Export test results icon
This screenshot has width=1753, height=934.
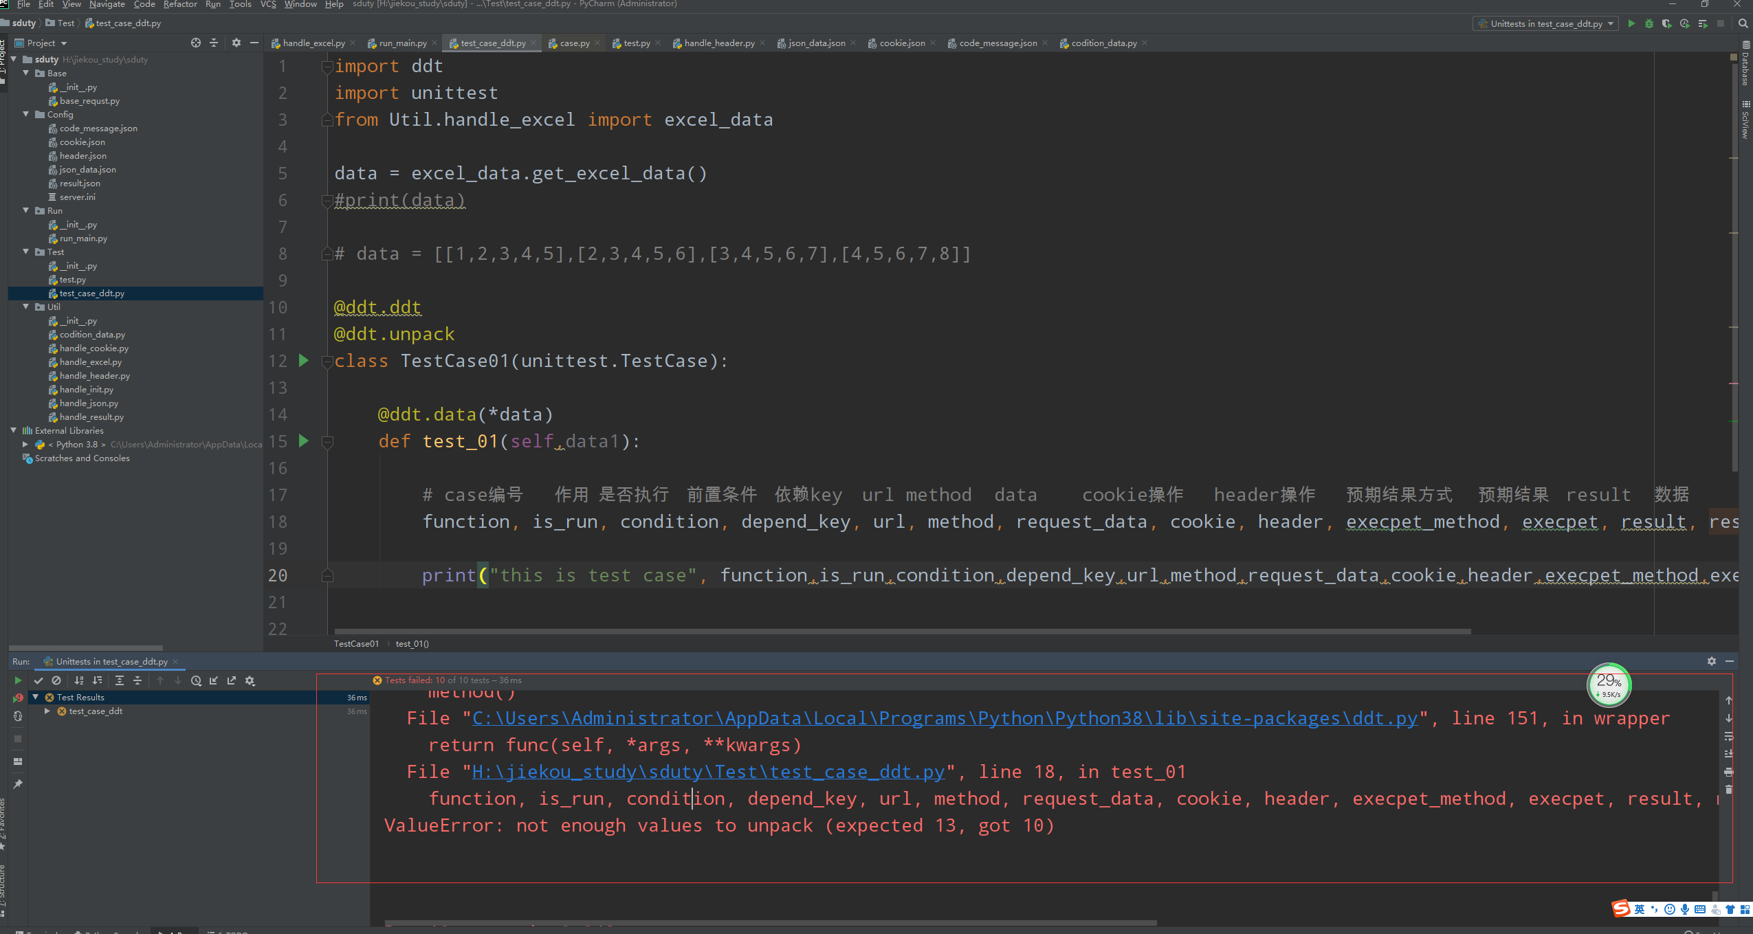[x=232, y=680]
